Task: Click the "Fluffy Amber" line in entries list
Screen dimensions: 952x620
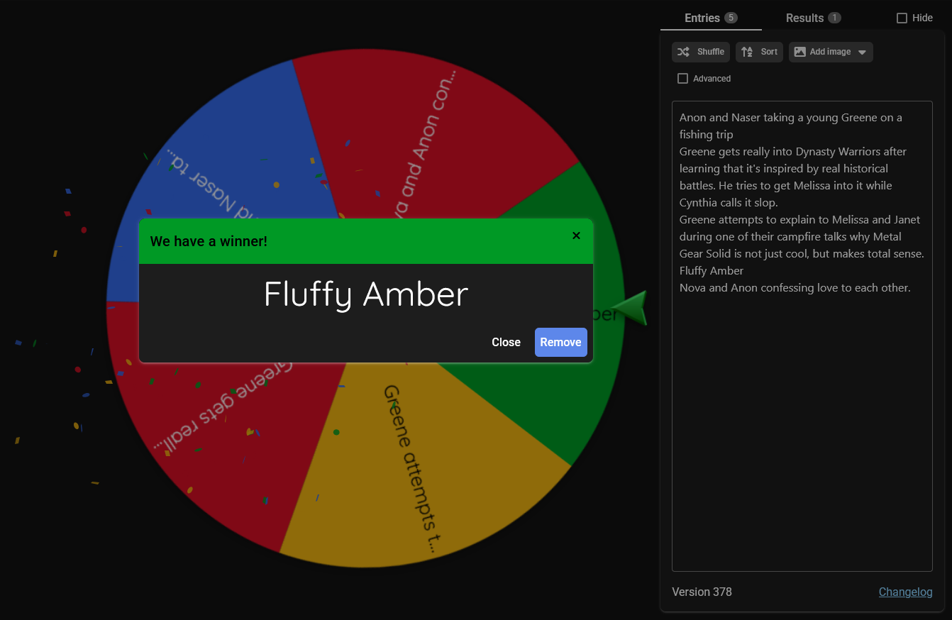Action: click(712, 270)
